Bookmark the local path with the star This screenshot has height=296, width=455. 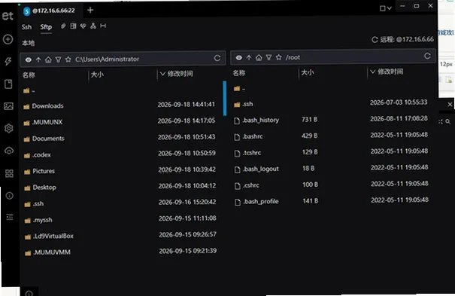pyautogui.click(x=68, y=60)
